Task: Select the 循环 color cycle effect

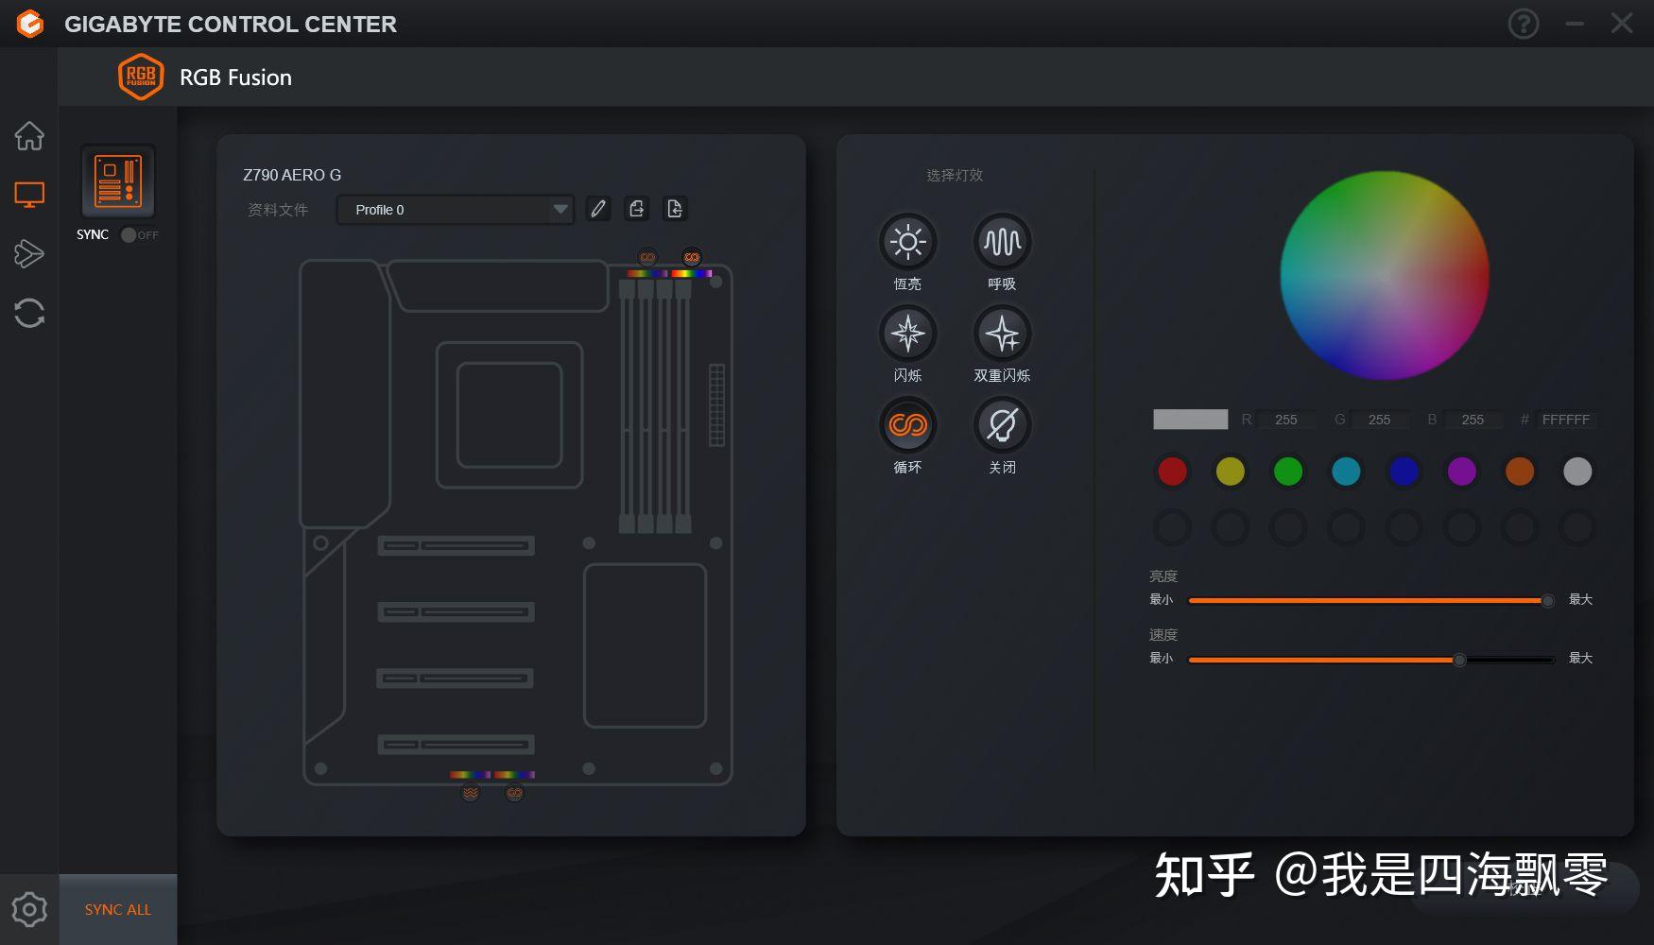Action: pyautogui.click(x=908, y=425)
